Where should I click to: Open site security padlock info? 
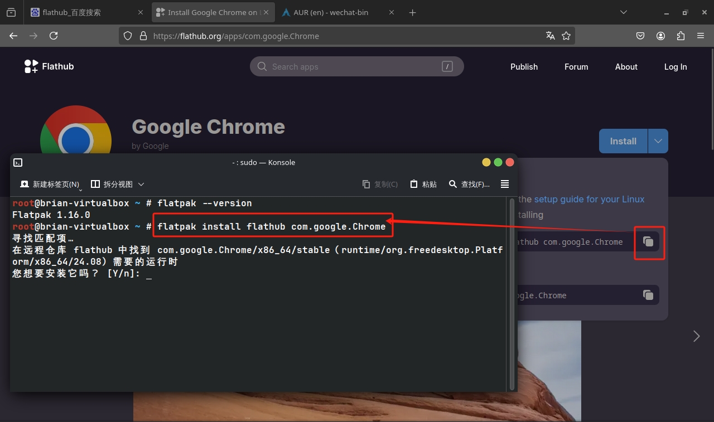(x=143, y=36)
